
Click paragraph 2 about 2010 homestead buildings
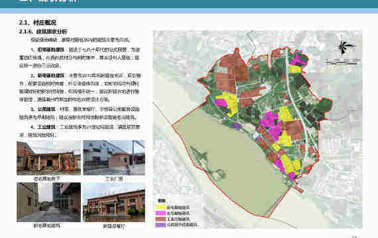pos(80,87)
